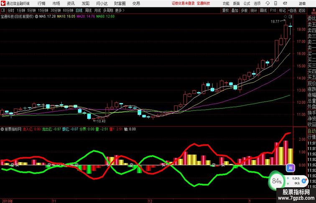The width and height of the screenshot is (316, 203).
Task: Open the F10 company info
Action: 273,10
